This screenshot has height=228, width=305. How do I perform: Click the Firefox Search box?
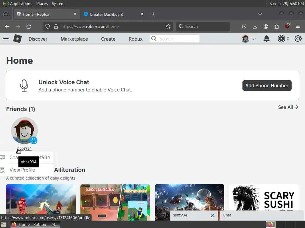point(203,26)
